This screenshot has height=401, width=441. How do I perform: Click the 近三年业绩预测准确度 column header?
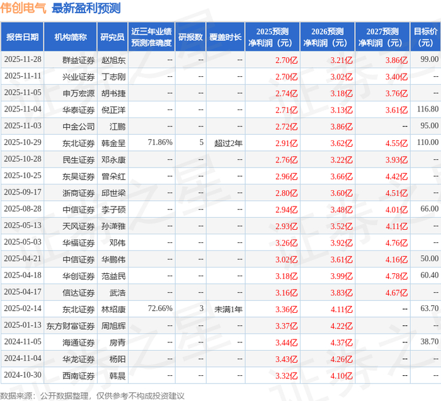click(152, 37)
